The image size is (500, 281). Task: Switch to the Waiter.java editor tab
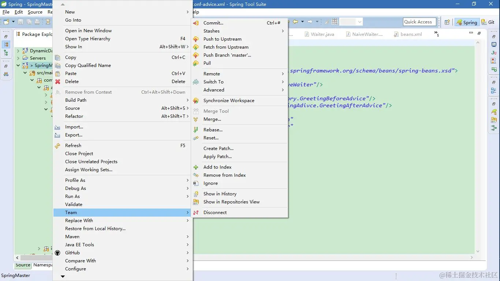pos(320,34)
